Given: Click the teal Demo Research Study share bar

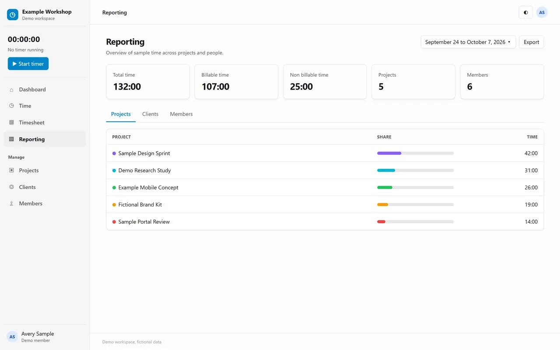Looking at the screenshot, I should click(x=415, y=170).
